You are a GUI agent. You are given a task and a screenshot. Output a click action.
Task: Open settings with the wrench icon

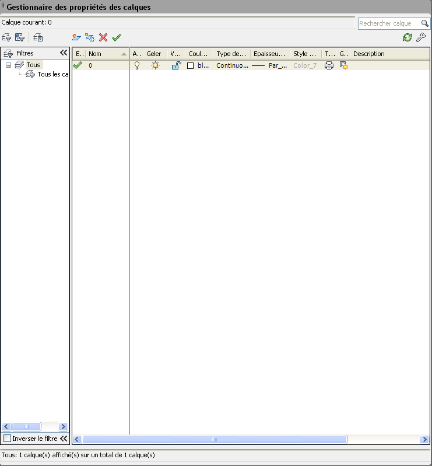[421, 37]
